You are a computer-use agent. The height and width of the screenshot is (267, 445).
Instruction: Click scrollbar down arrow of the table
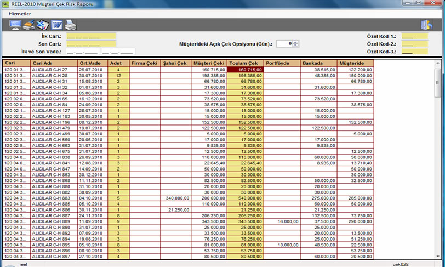438,257
